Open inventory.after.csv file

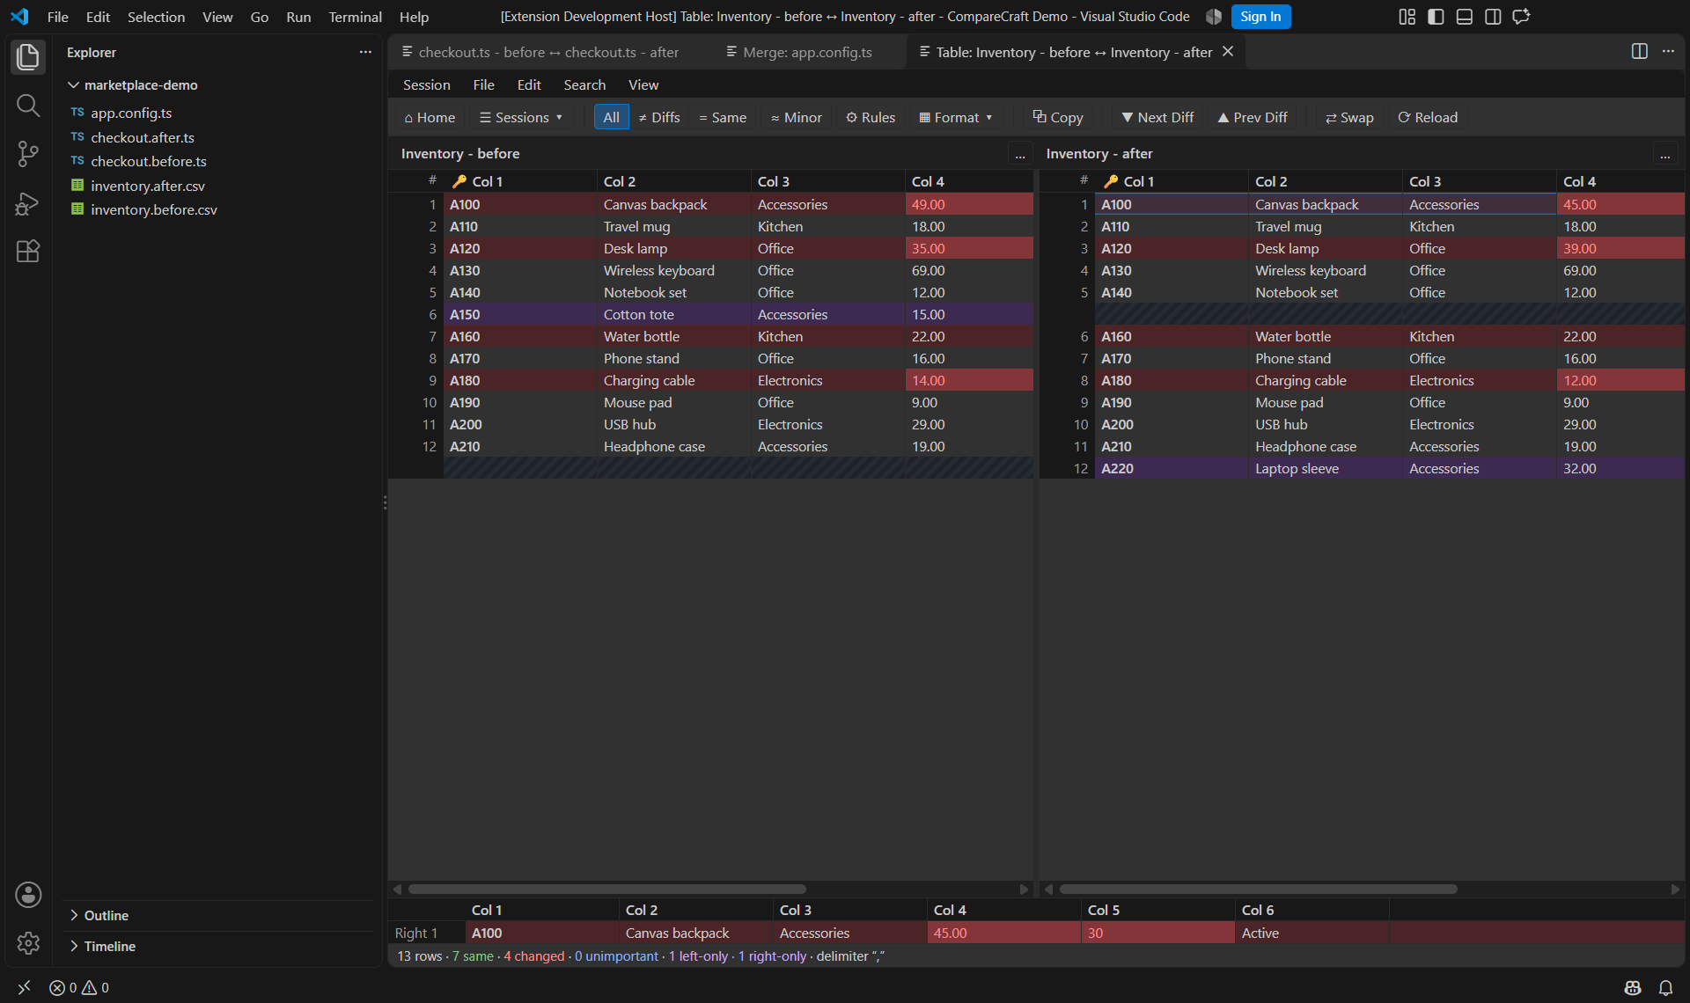tap(147, 186)
